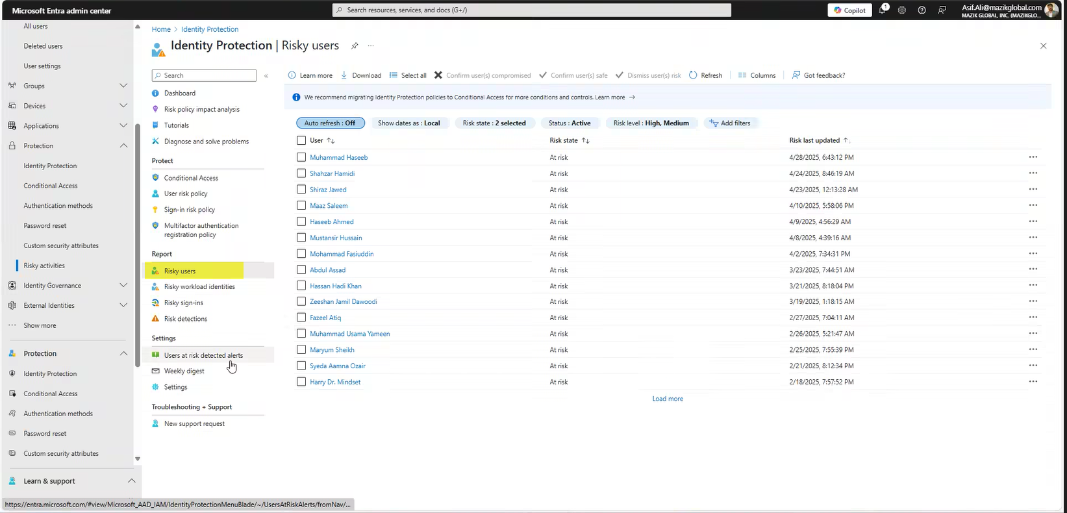Expand the Applications section
Image resolution: width=1067 pixels, height=513 pixels.
123,126
